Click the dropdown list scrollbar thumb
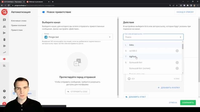The width and height of the screenshot is (200, 112). click(182, 46)
